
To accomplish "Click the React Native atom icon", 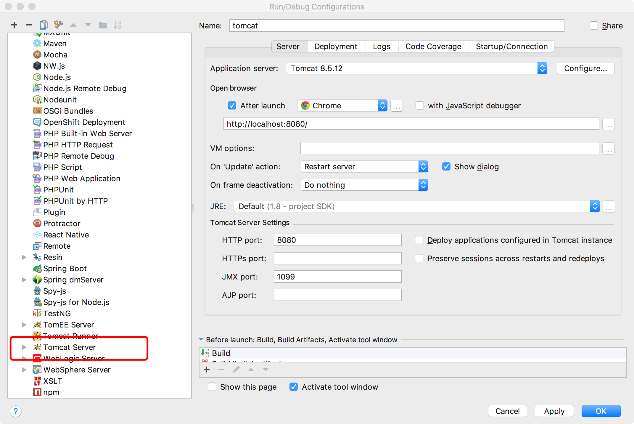I will [37, 235].
